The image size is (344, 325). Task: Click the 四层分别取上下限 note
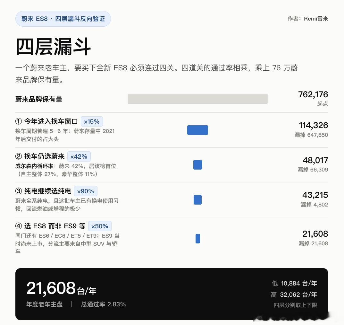pyautogui.click(x=295, y=305)
